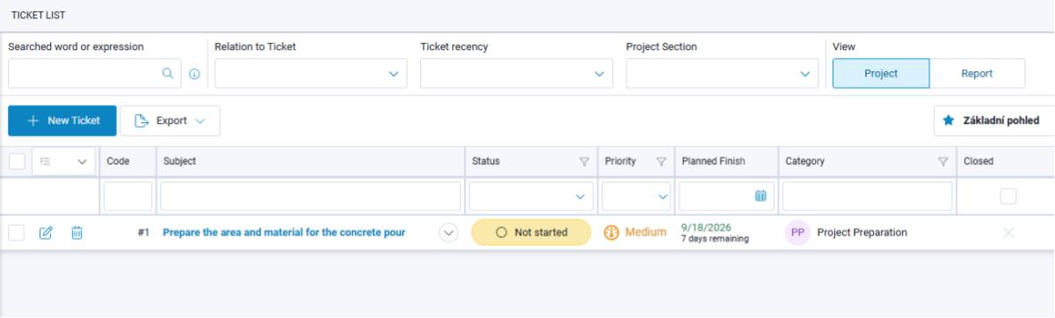Open the Relation to Ticket dropdown
The height and width of the screenshot is (318, 1055).
pyautogui.click(x=311, y=74)
